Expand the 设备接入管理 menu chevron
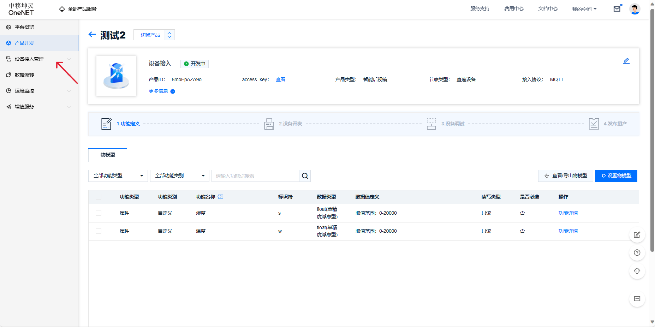Screen dimensions: 655x327 point(69,59)
